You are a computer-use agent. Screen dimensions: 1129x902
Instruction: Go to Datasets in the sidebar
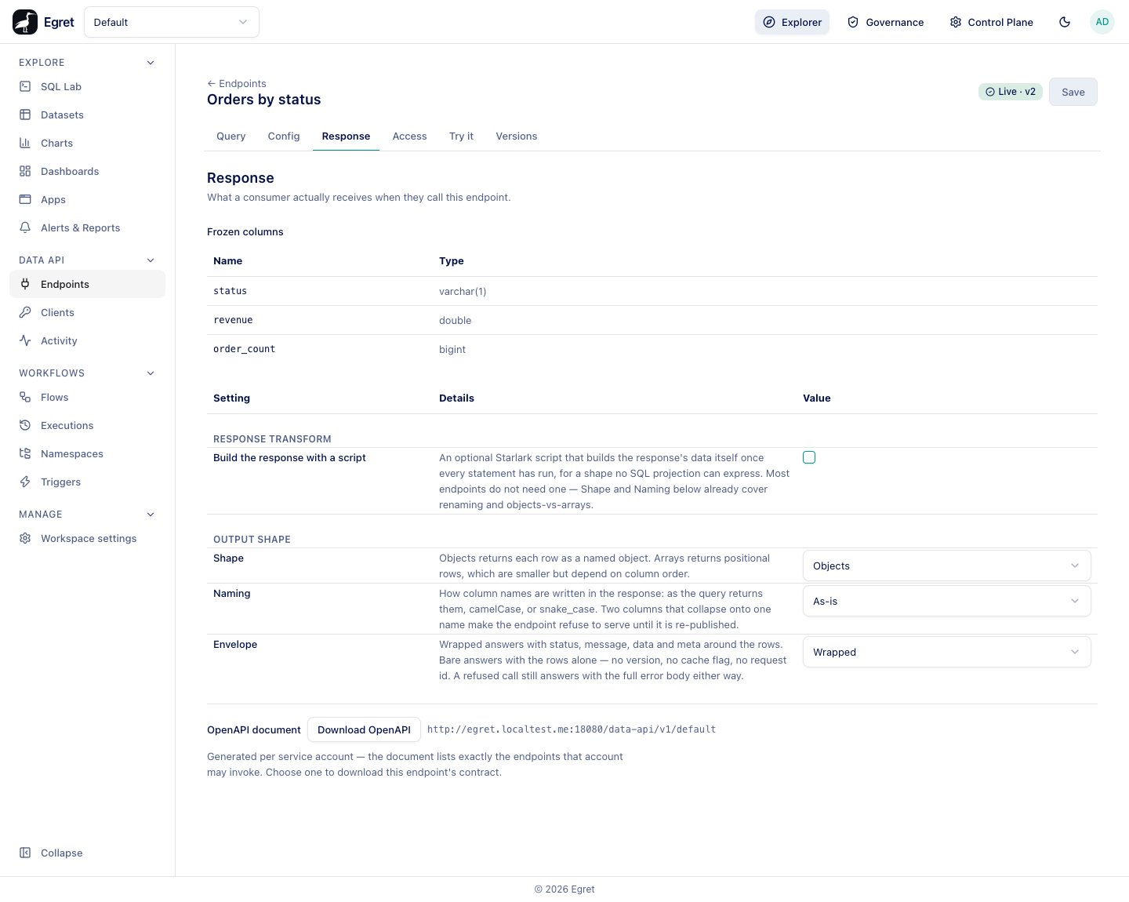tap(87, 115)
